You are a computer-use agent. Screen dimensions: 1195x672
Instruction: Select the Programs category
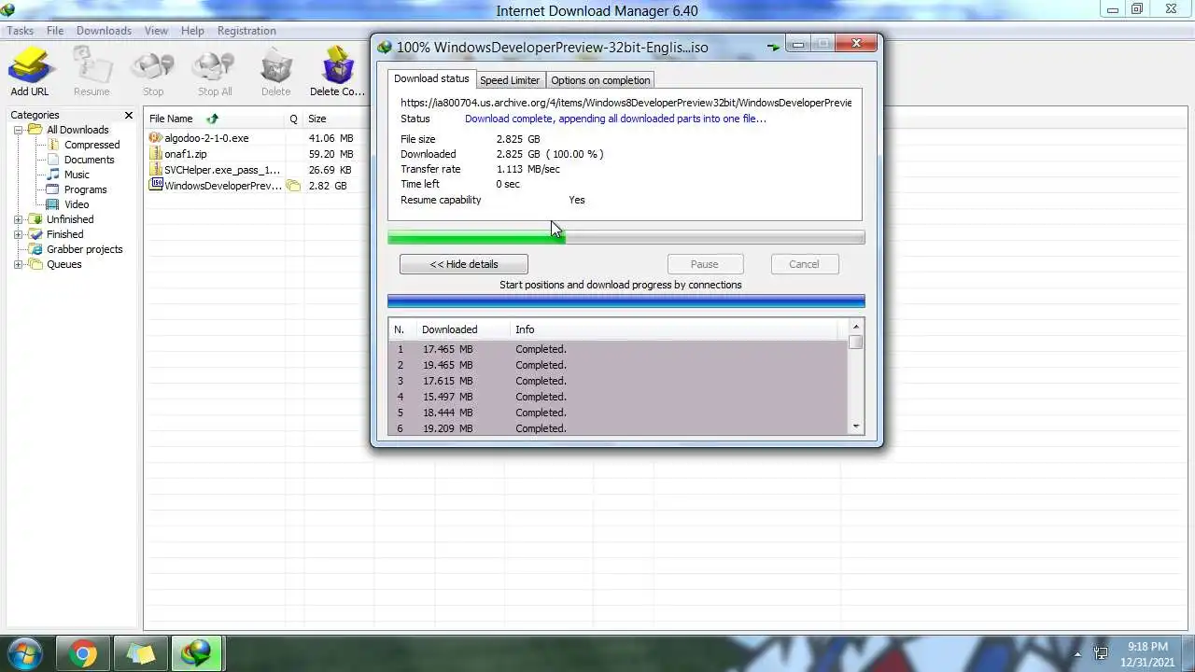coord(85,189)
